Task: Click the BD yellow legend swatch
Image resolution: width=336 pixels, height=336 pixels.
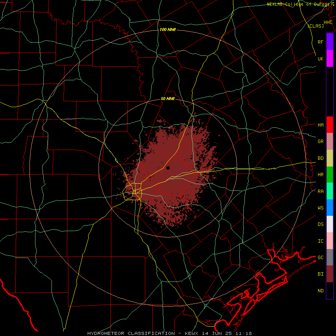Action: 330,158
